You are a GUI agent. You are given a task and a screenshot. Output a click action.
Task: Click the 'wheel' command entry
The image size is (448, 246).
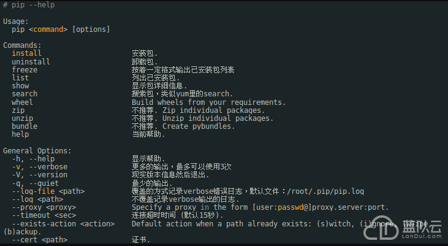(x=22, y=102)
